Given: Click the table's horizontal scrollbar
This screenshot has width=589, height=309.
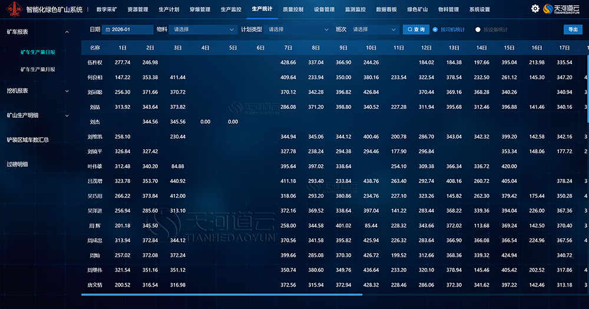Looking at the screenshot, I should coord(221,295).
